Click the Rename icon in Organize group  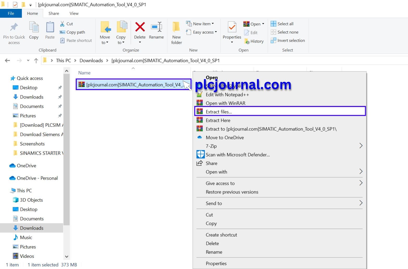click(156, 27)
